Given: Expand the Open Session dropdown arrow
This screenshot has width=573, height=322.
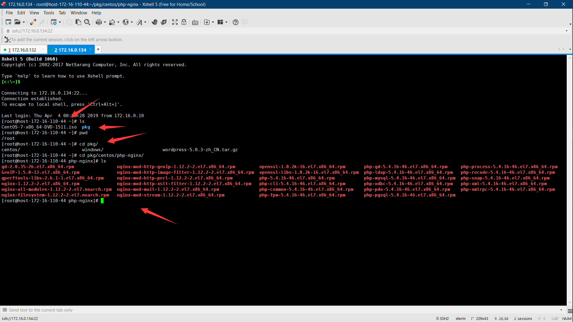Looking at the screenshot, I should pos(24,22).
